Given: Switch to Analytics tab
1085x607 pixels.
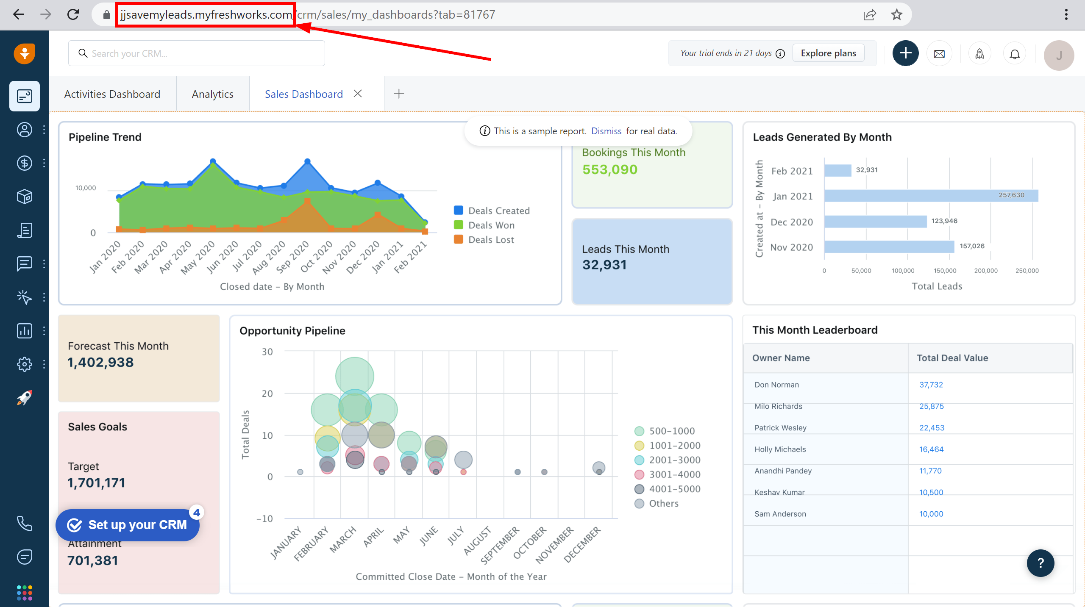Looking at the screenshot, I should point(213,94).
